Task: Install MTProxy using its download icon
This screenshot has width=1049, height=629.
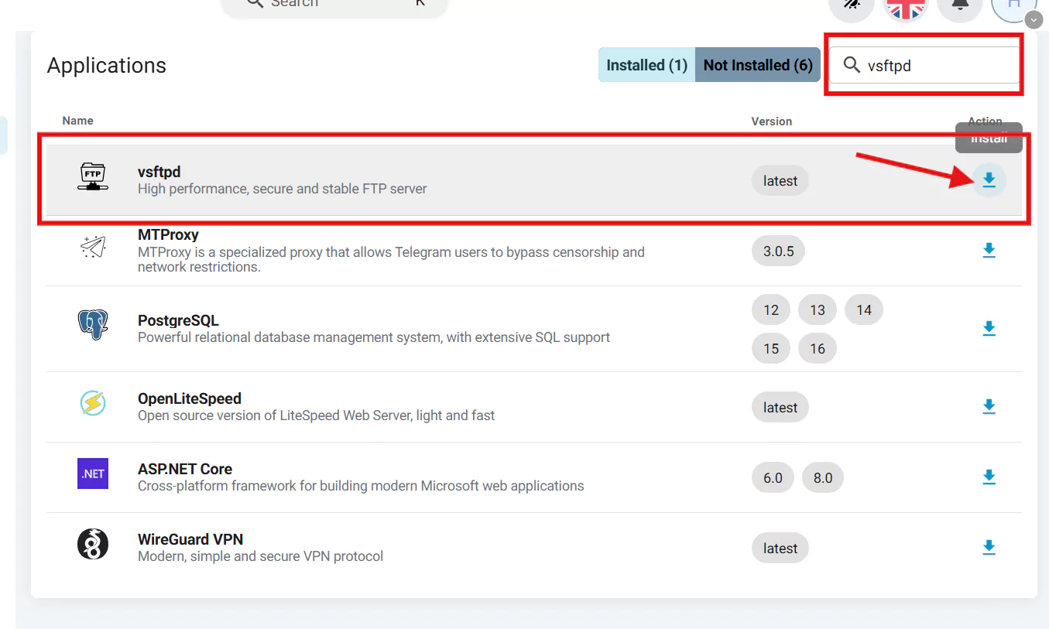Action: click(989, 251)
